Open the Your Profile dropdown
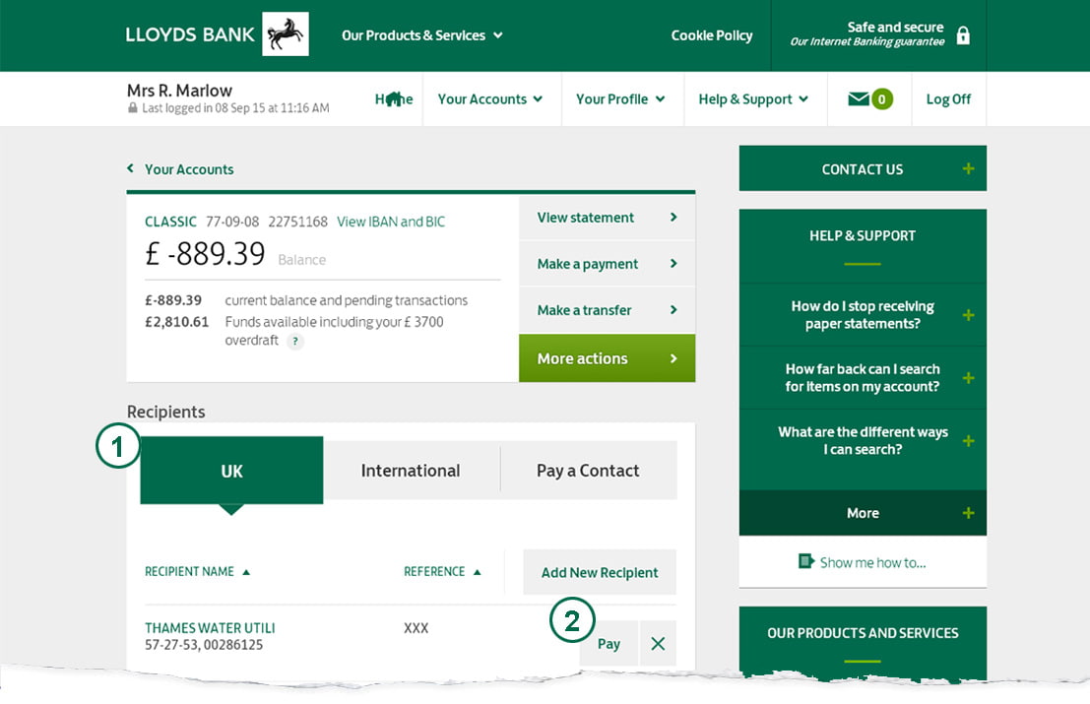The width and height of the screenshot is (1090, 704). tap(620, 98)
